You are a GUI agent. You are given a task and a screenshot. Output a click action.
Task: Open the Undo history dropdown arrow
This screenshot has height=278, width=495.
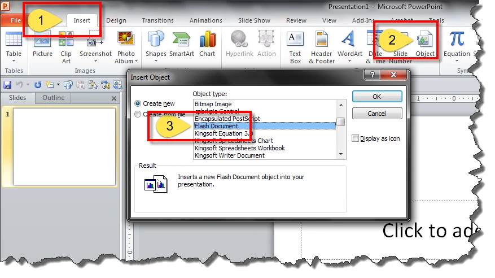click(28, 85)
